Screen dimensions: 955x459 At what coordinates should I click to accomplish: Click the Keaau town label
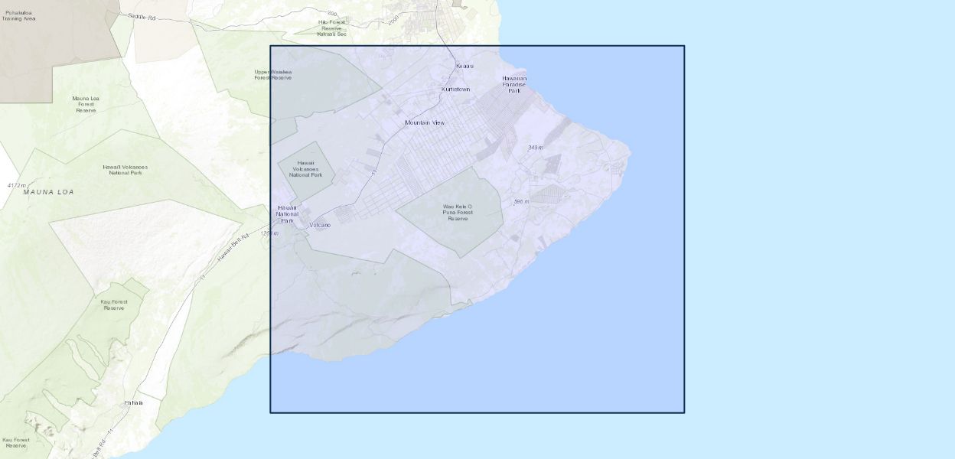[464, 67]
